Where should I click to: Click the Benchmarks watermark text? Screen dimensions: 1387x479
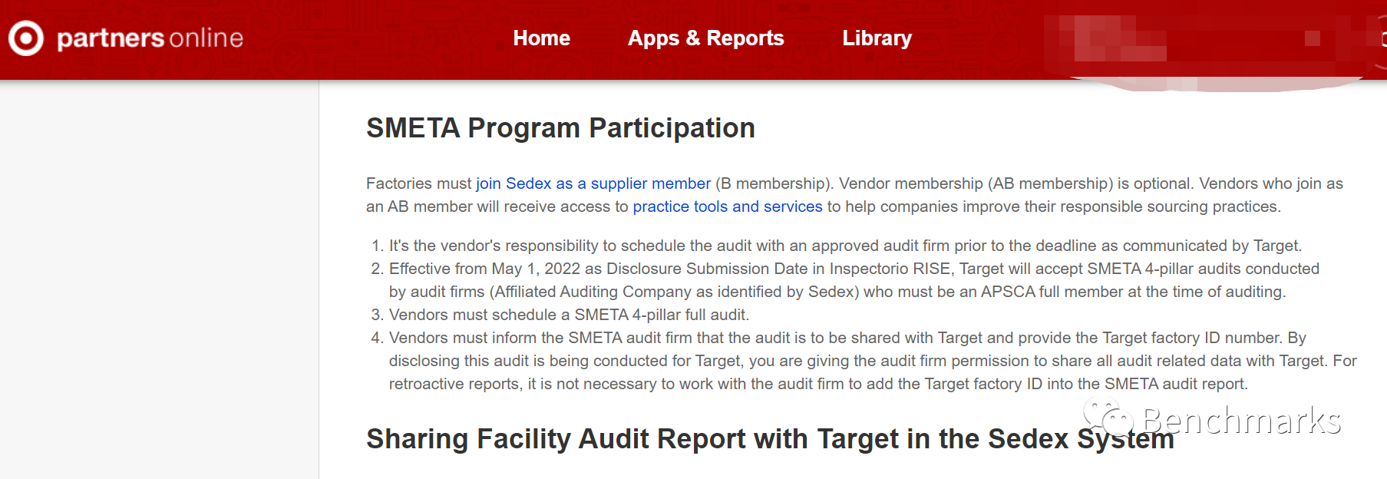pyautogui.click(x=1241, y=421)
